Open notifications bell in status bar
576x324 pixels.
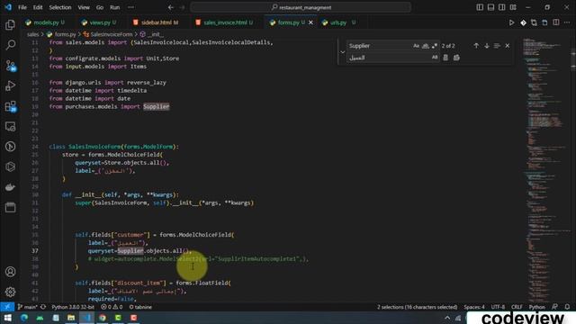567,307
